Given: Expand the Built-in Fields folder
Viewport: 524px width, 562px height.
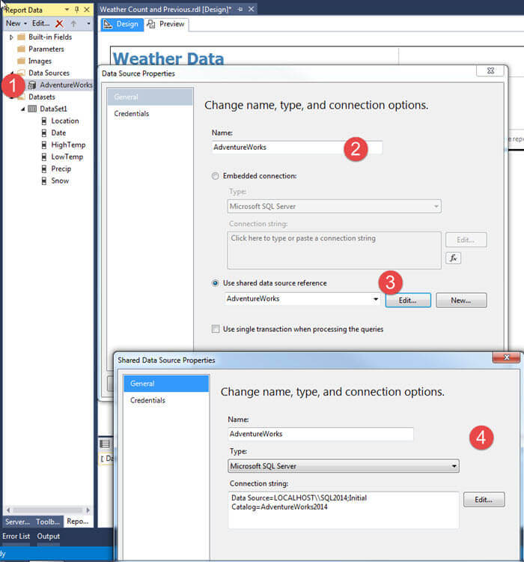Looking at the screenshot, I should click(x=11, y=37).
